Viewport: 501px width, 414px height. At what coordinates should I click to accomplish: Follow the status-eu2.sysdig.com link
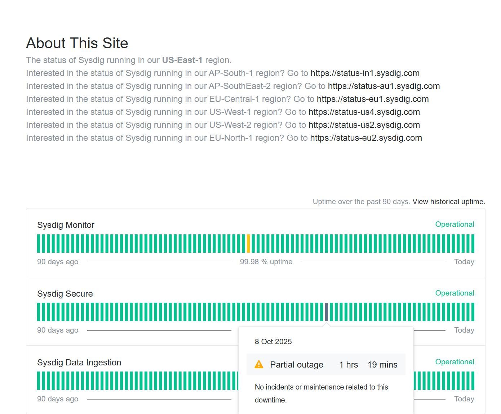[x=366, y=138]
